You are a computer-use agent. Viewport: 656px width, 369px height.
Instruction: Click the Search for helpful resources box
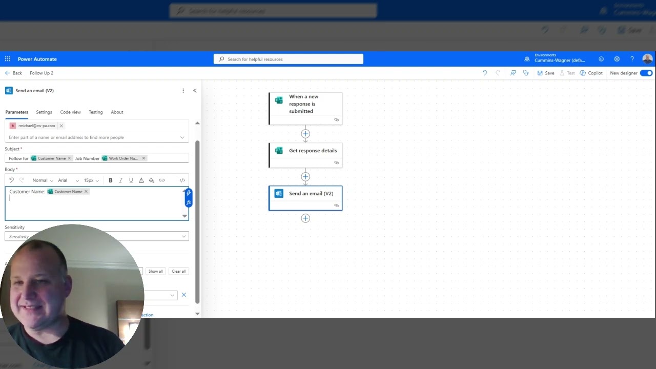point(289,59)
